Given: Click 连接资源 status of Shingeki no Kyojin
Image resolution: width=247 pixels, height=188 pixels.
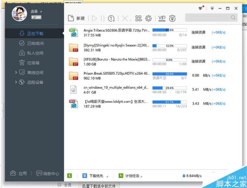Looking at the screenshot, I should point(198,47).
